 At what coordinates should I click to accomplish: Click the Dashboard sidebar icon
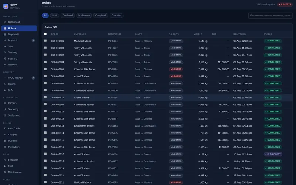[x=5, y=22]
